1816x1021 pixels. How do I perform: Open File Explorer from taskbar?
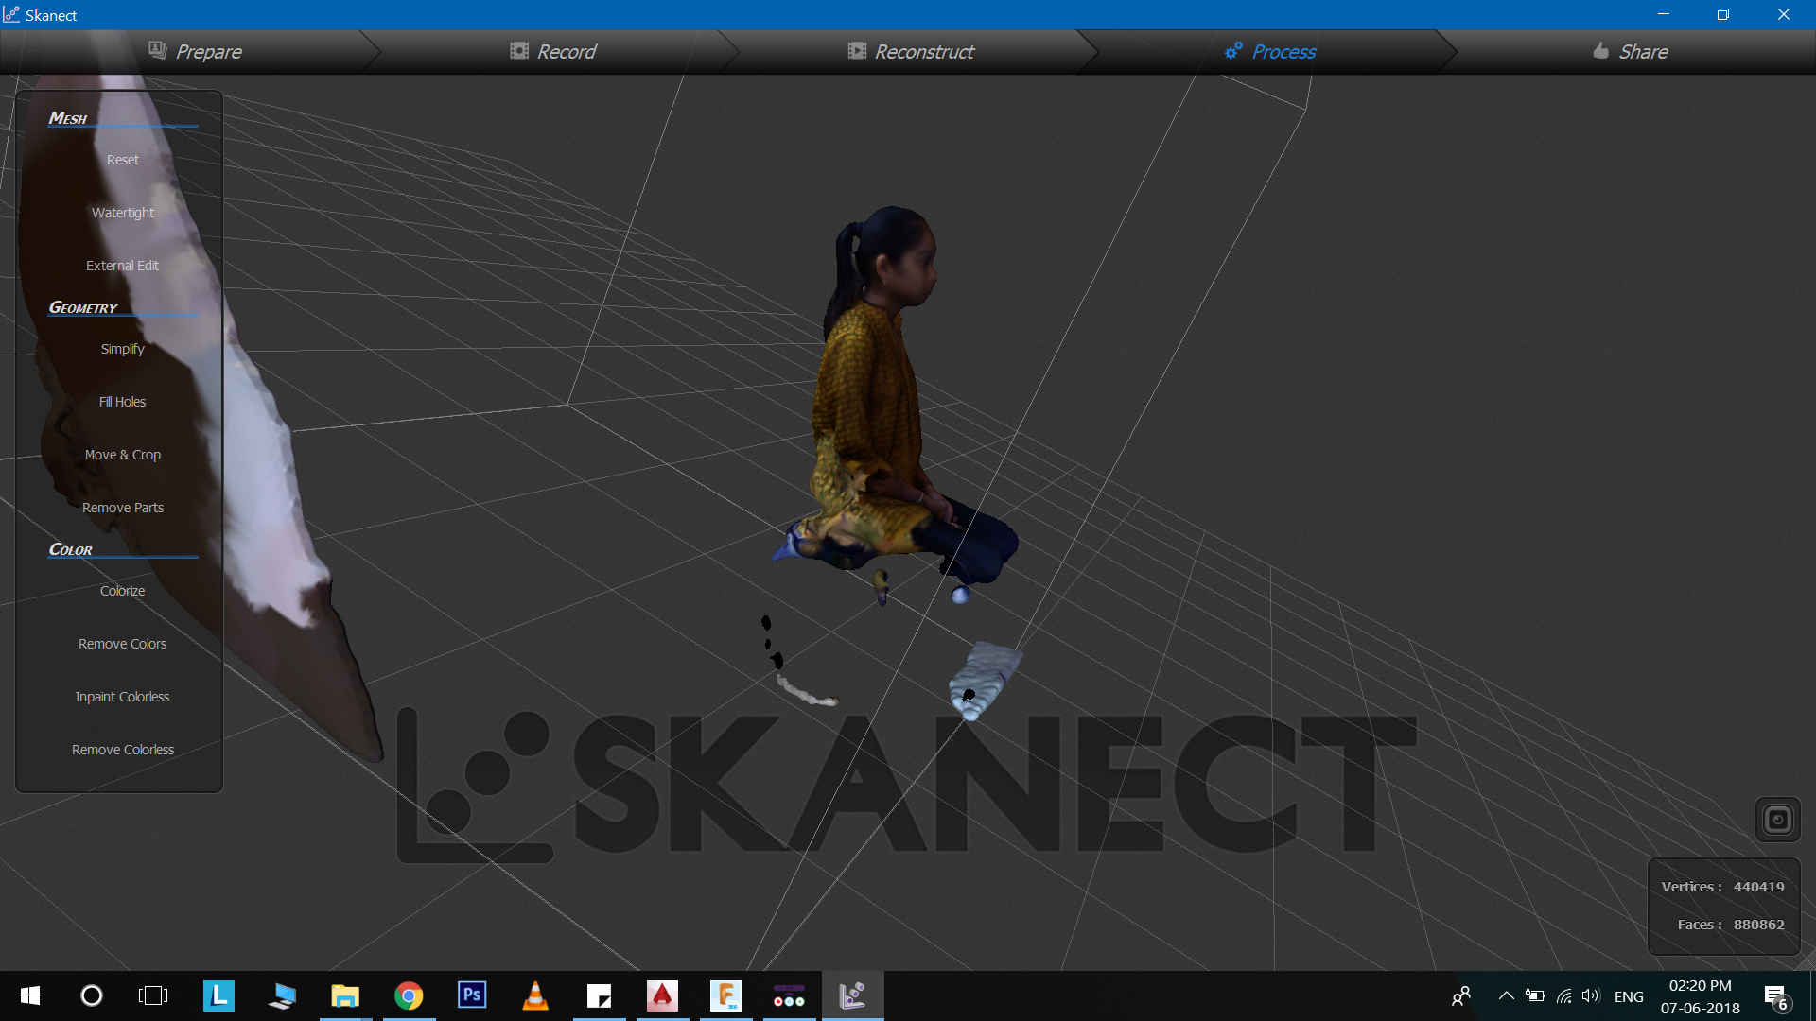click(x=345, y=995)
